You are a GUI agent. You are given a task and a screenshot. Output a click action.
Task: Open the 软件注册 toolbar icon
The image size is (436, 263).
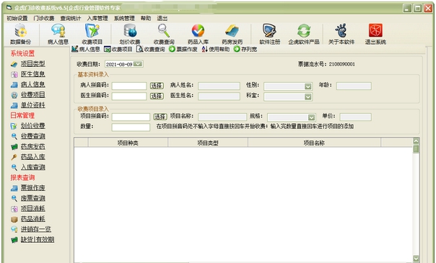(269, 34)
